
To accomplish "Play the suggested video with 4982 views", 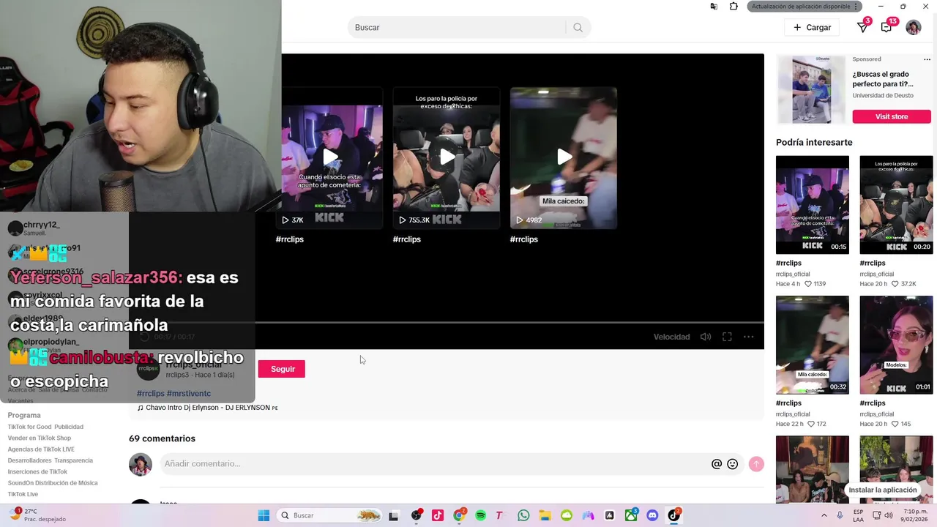I will pos(564,157).
